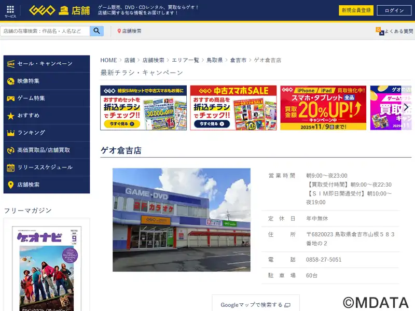Screen dimensions: 415x311
Task: Open 高価買取品/店舗買取 in the sidebar
Action: tap(47, 150)
